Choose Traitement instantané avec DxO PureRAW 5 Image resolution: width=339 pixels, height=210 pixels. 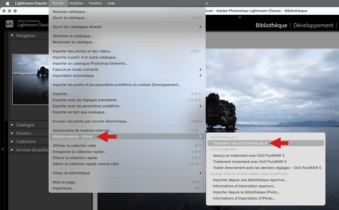[x=266, y=161]
